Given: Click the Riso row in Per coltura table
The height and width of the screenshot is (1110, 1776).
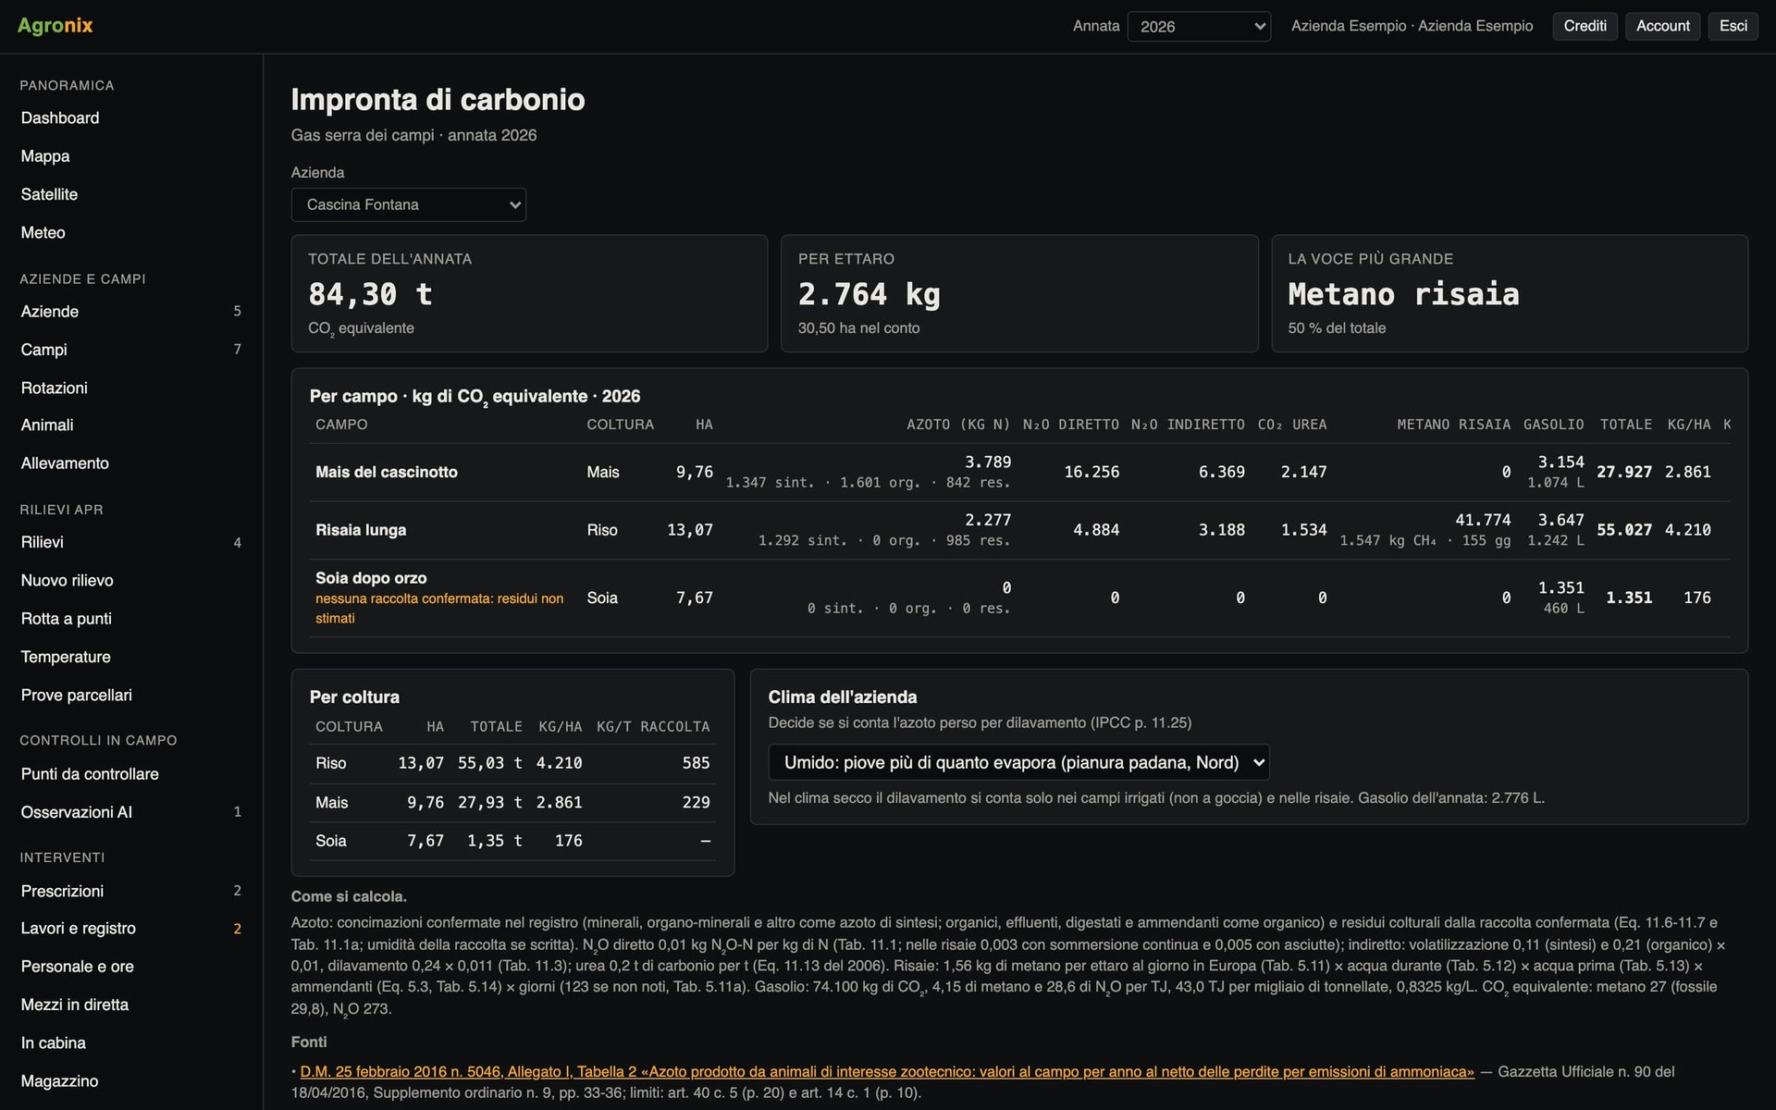Looking at the screenshot, I should coord(512,763).
